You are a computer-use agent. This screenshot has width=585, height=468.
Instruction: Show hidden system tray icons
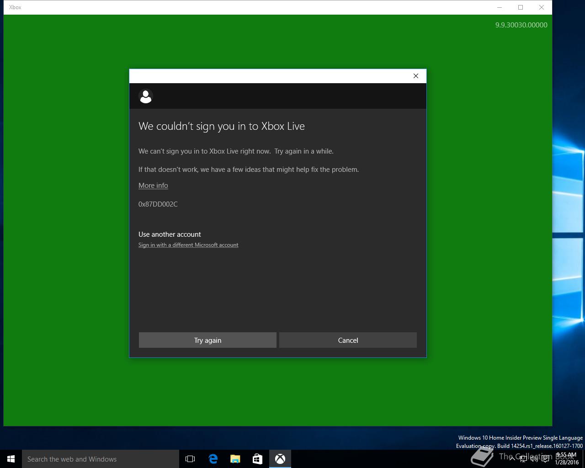[x=512, y=459]
